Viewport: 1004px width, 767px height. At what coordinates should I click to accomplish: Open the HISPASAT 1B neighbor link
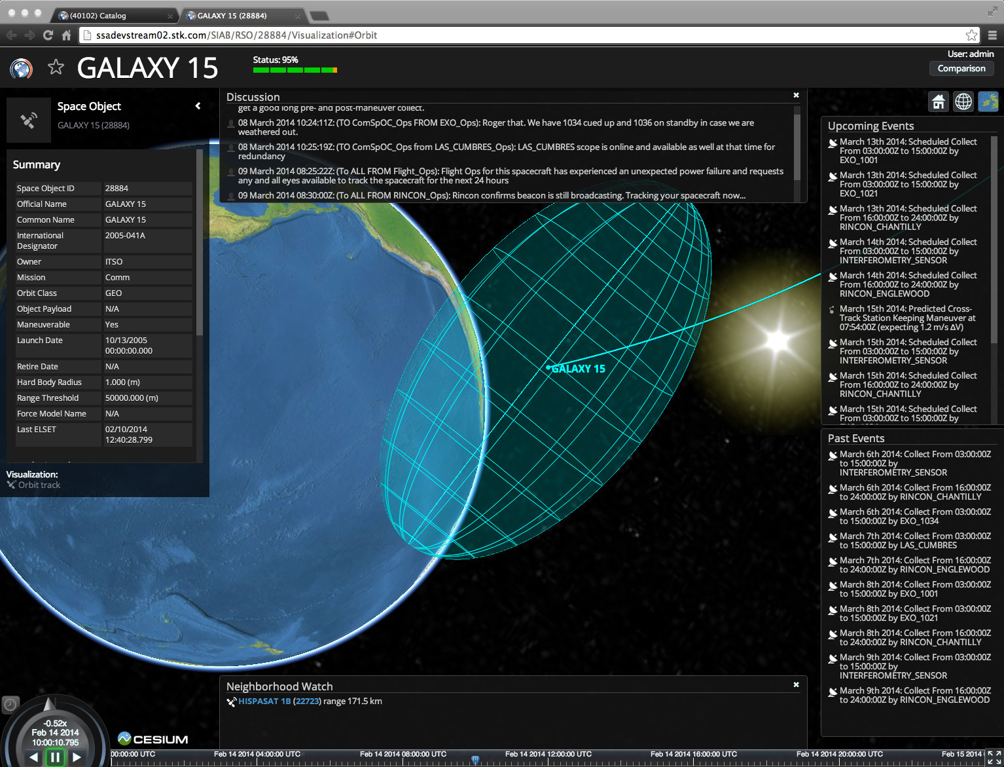(x=264, y=701)
